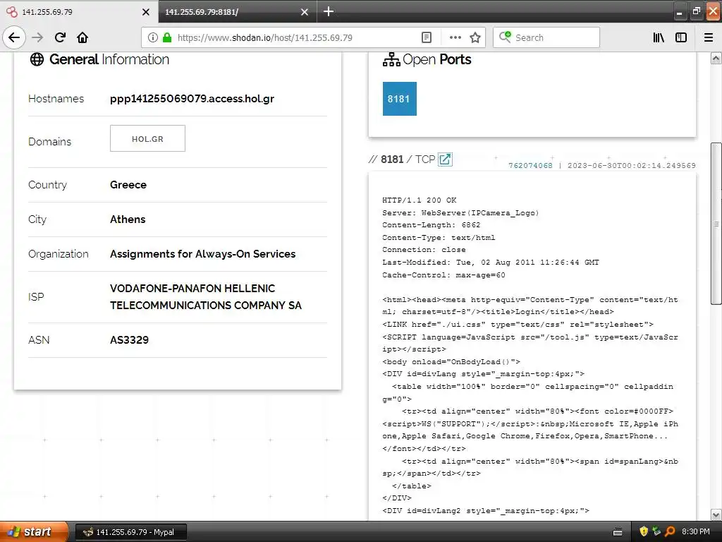Image resolution: width=722 pixels, height=542 pixels.
Task: Click the Athens city value
Action: (x=128, y=219)
